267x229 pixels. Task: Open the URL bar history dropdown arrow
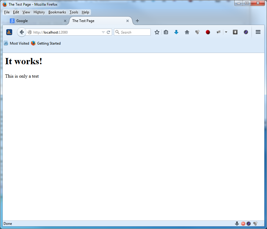coord(103,32)
